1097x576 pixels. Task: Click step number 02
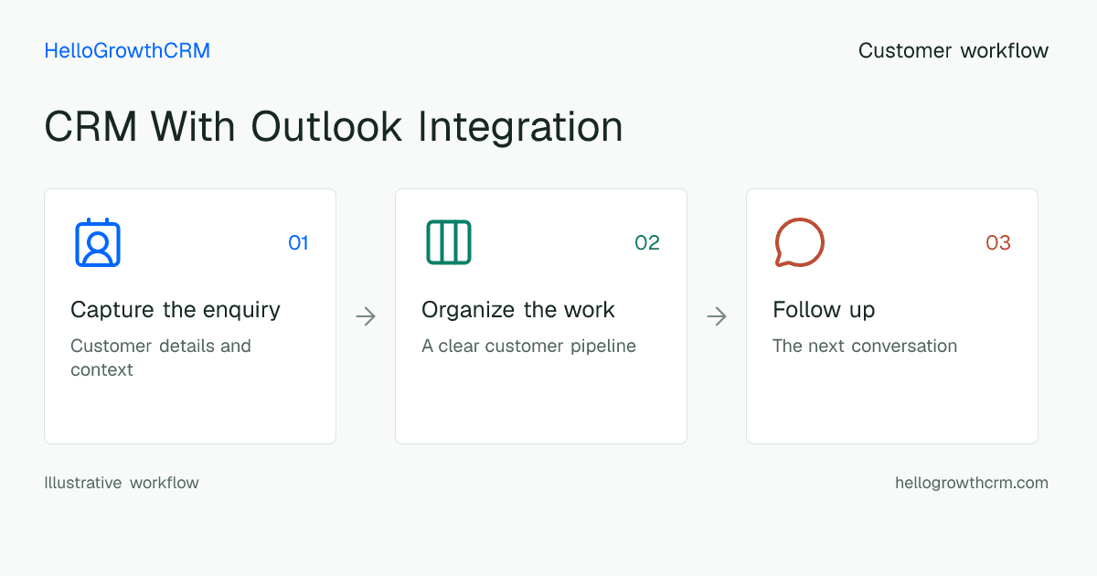click(647, 242)
